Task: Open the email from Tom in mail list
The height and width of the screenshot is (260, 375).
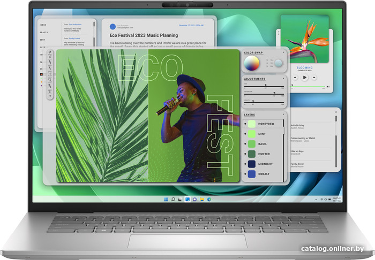Action: (x=73, y=27)
